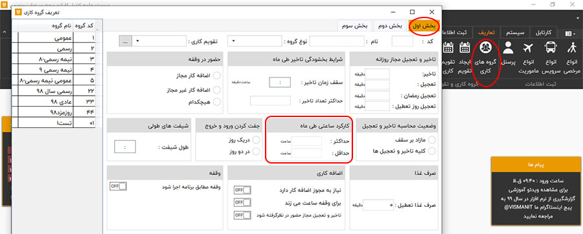Open انواع ماموریت airplane icon
The image size is (583, 234).
pos(528,47)
